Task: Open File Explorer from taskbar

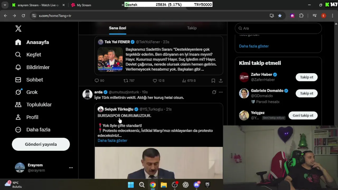Action: click(164, 185)
